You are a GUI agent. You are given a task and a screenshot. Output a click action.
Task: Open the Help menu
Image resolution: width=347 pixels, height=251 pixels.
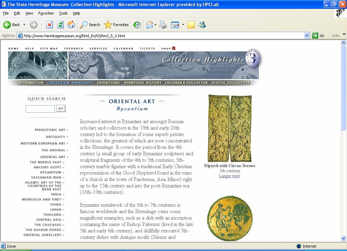pos(76,13)
